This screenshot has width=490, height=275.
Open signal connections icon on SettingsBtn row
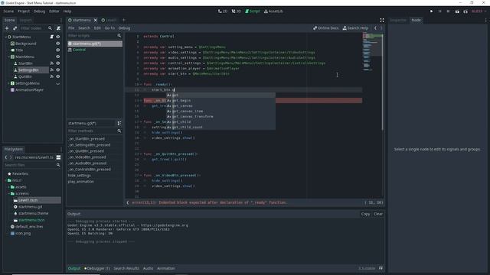pyautogui.click(x=52, y=70)
